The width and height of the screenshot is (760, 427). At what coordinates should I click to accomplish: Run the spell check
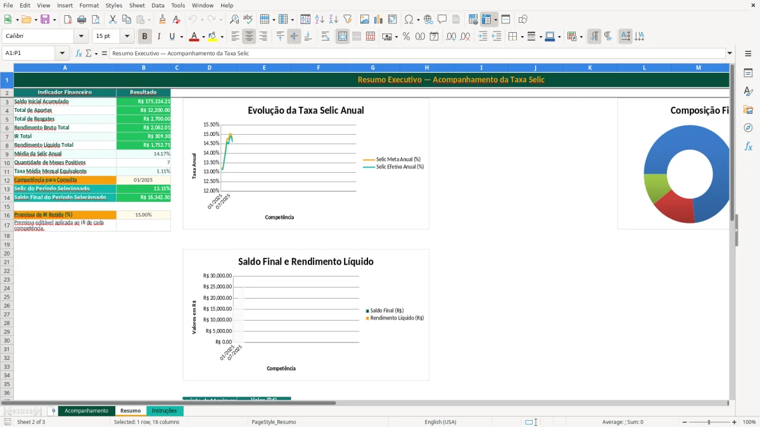tap(248, 20)
